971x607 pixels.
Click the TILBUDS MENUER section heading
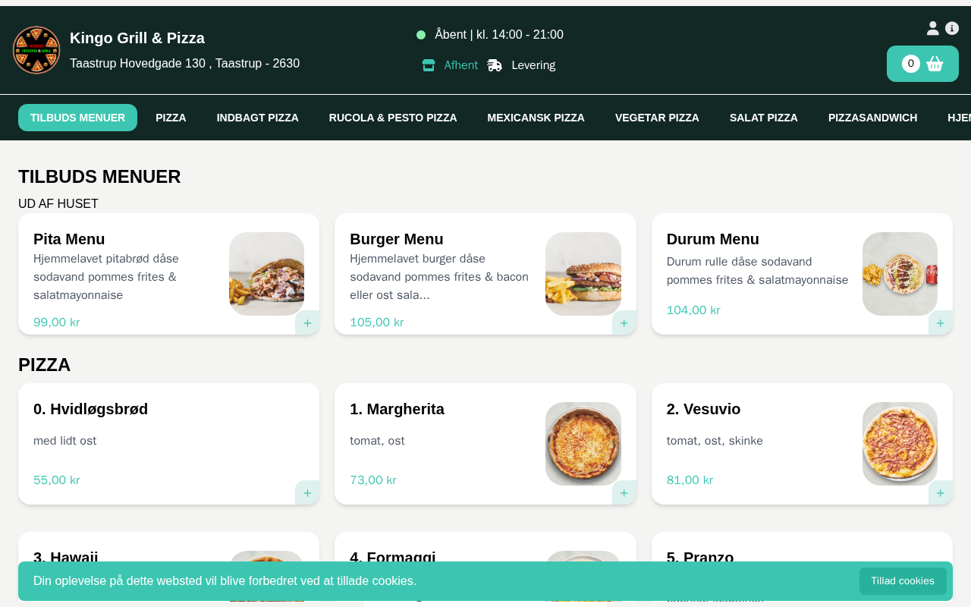(99, 177)
